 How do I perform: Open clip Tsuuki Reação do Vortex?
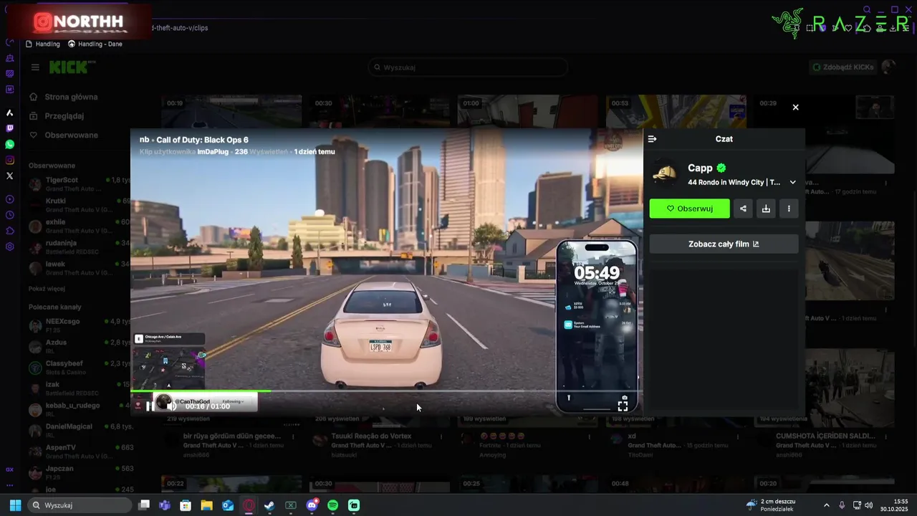point(372,436)
